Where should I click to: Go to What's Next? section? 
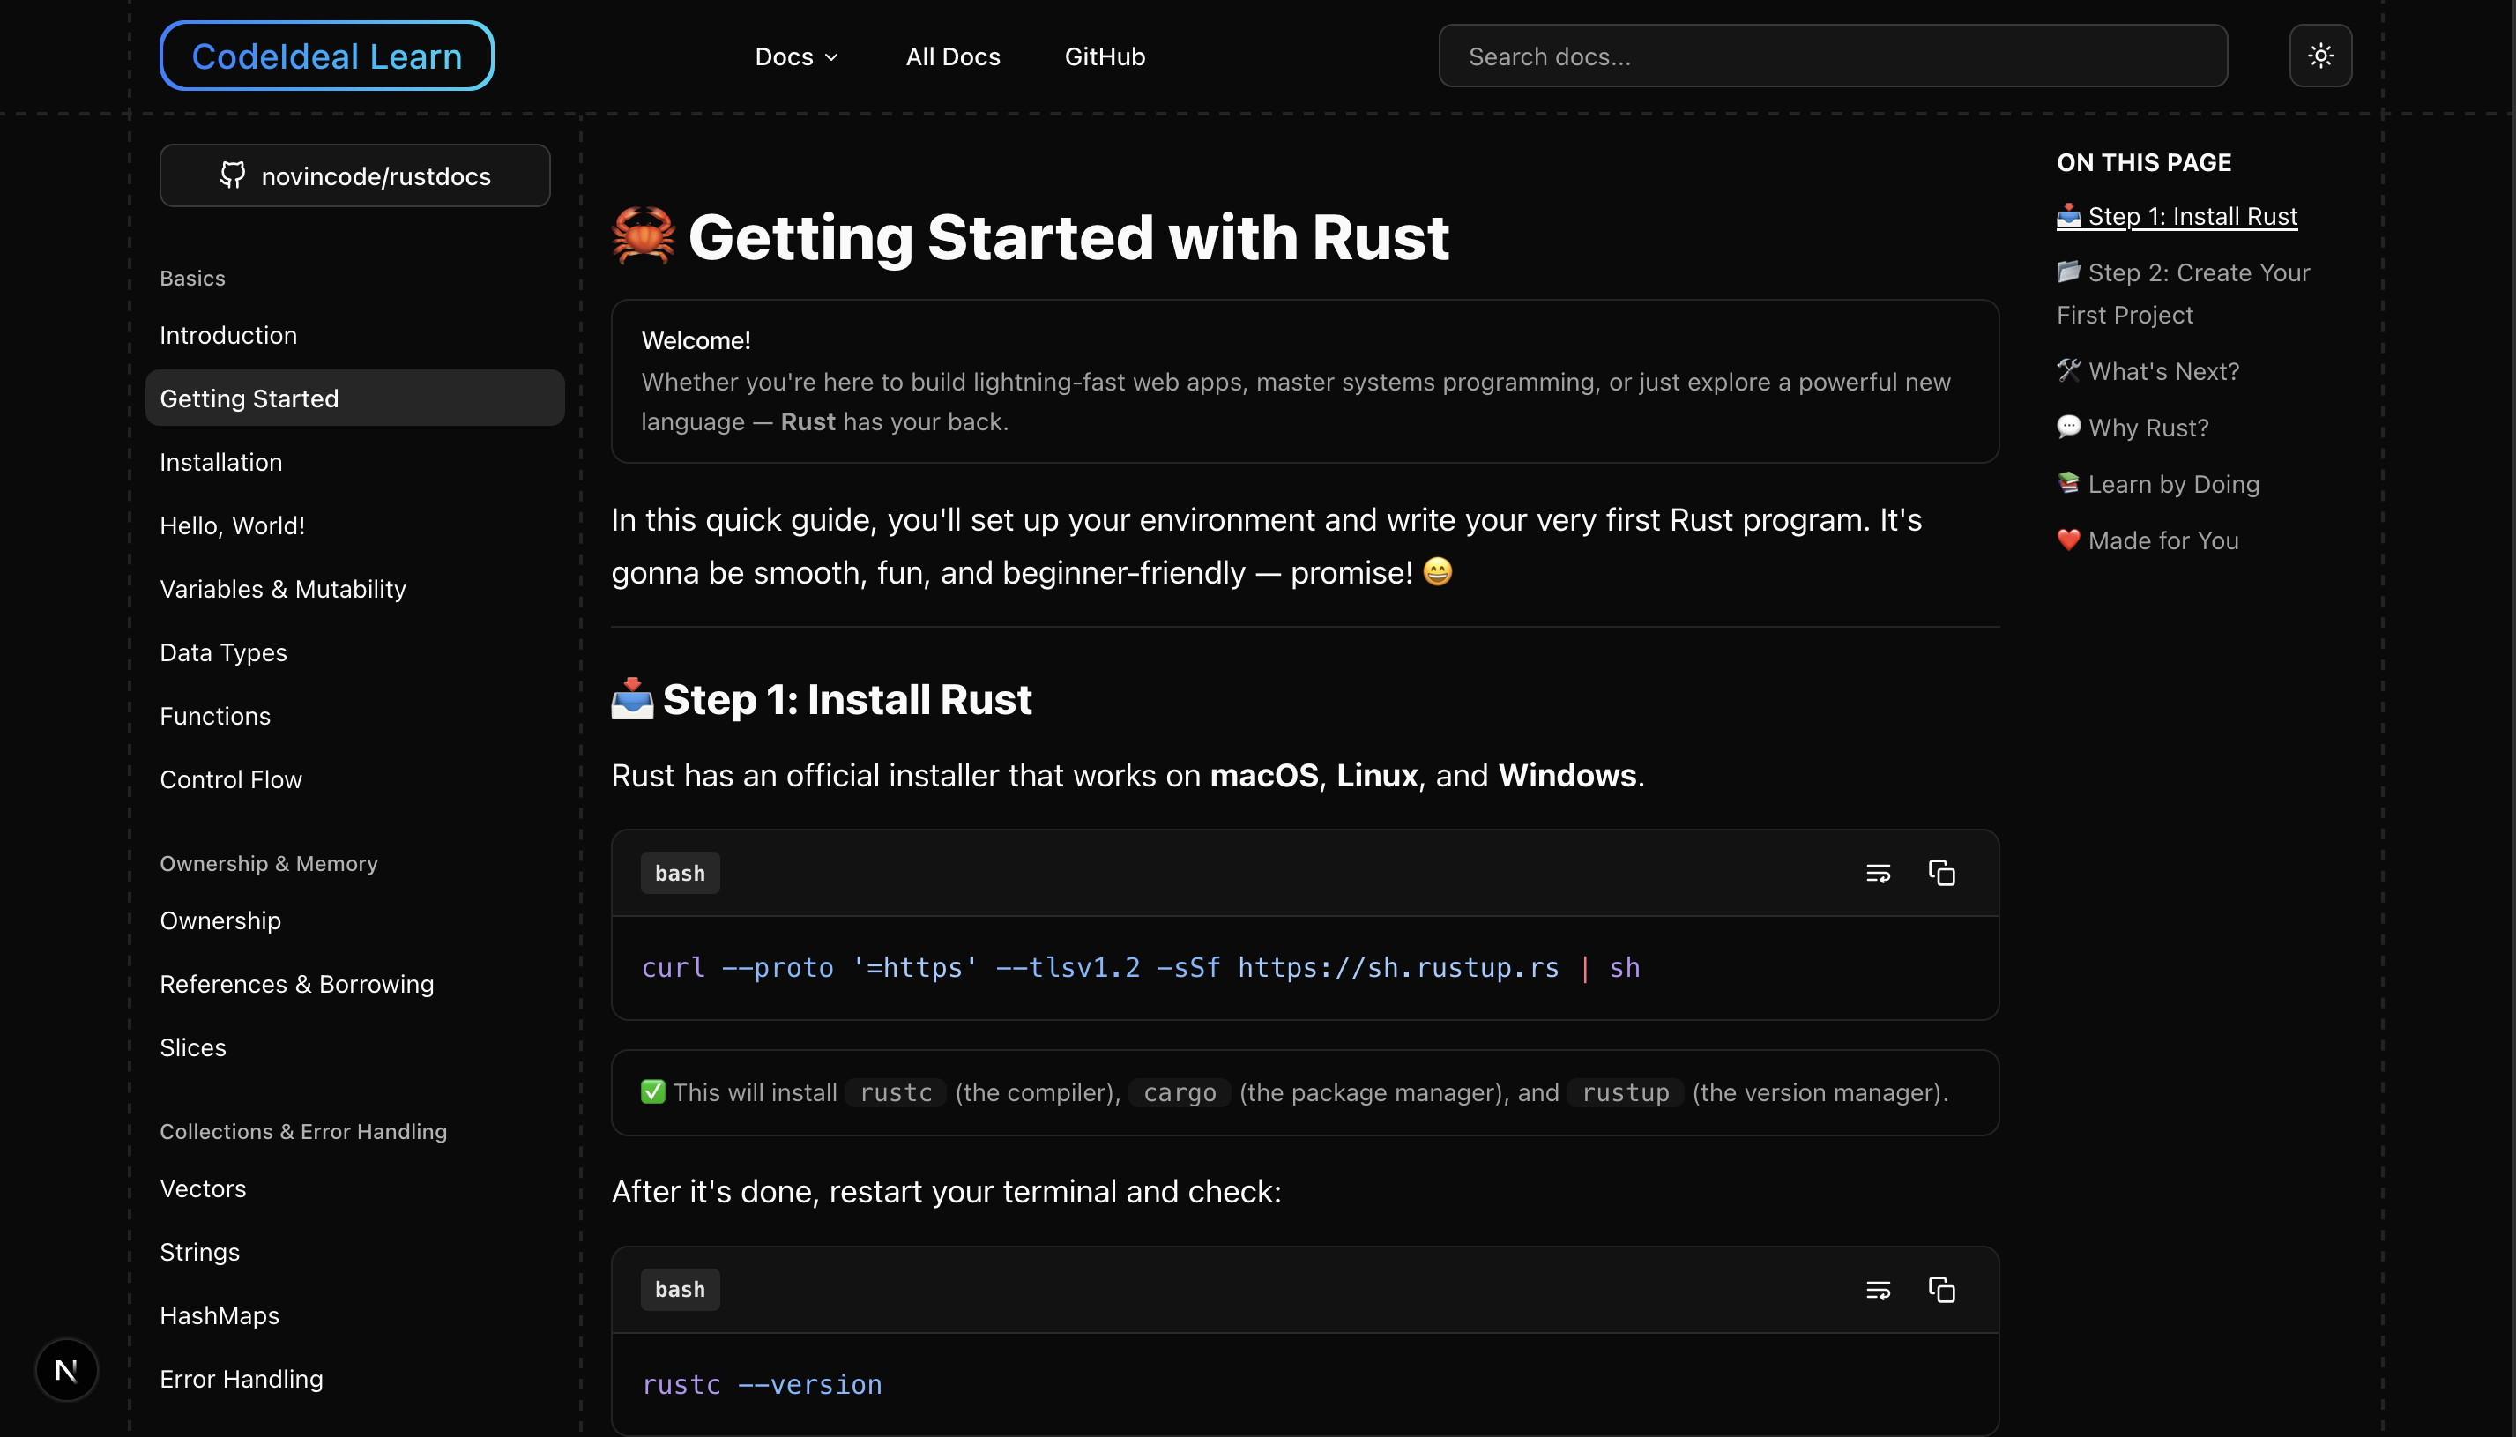pos(2162,371)
